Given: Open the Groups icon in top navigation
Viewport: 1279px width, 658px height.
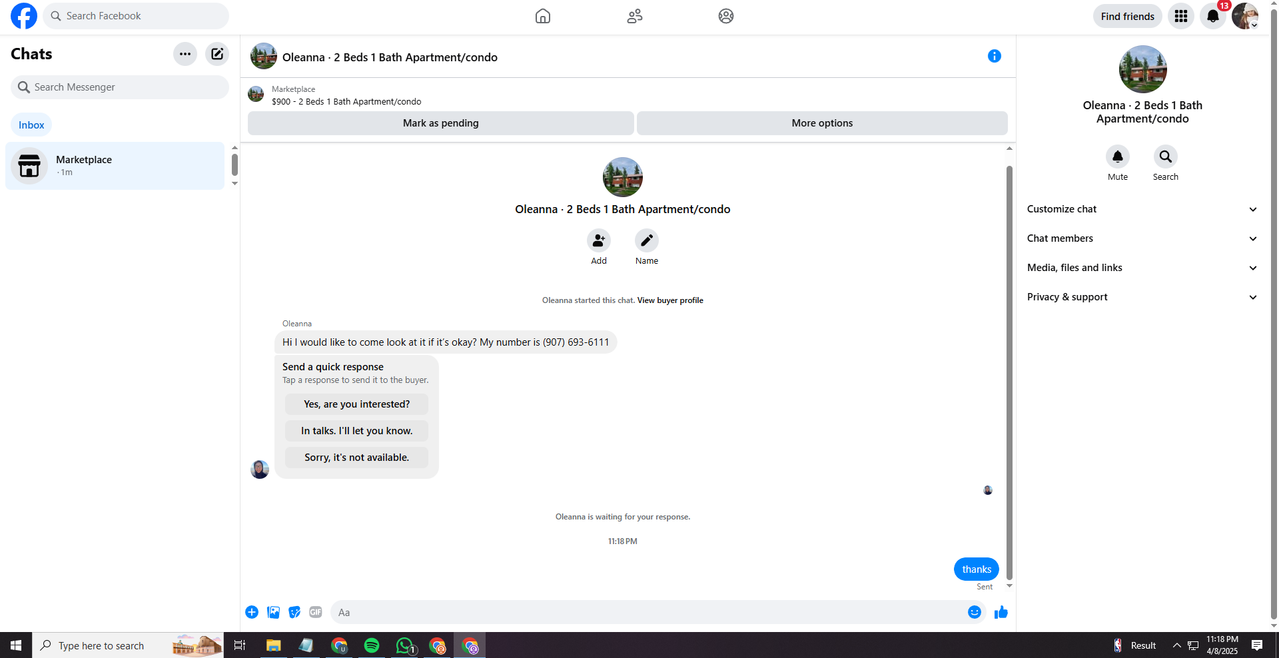Looking at the screenshot, I should pyautogui.click(x=726, y=16).
